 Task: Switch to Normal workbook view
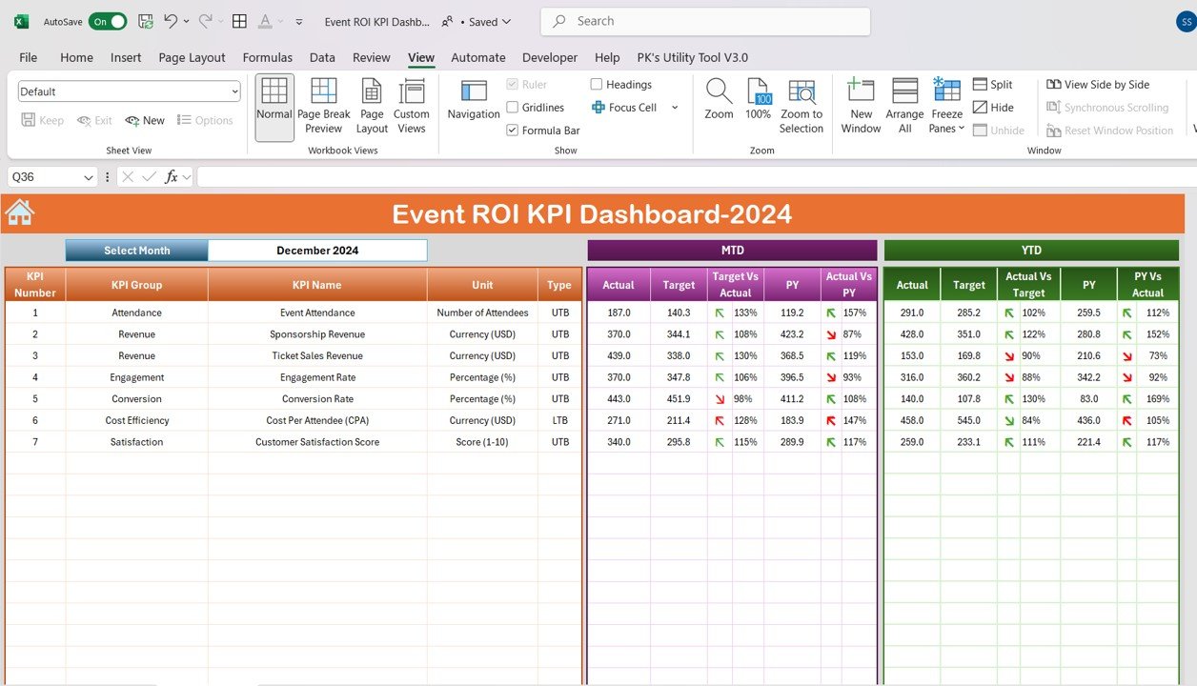coord(274,107)
